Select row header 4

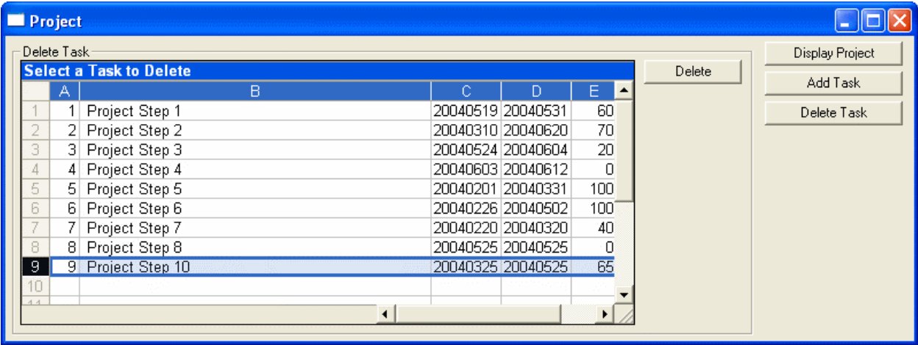point(35,170)
